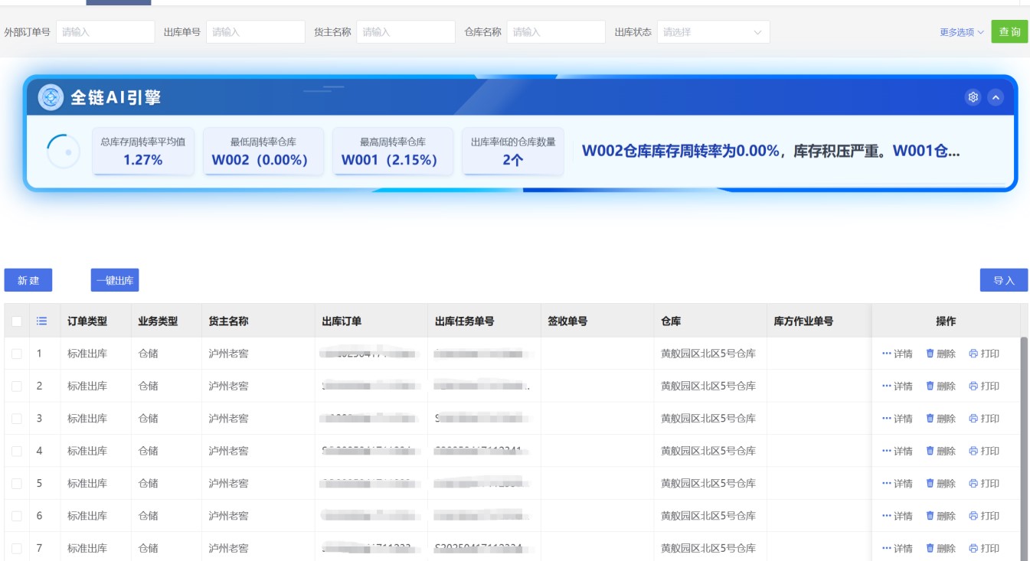The height and width of the screenshot is (561, 1030).
Task: Expand 更多选项 filter options
Action: click(961, 32)
